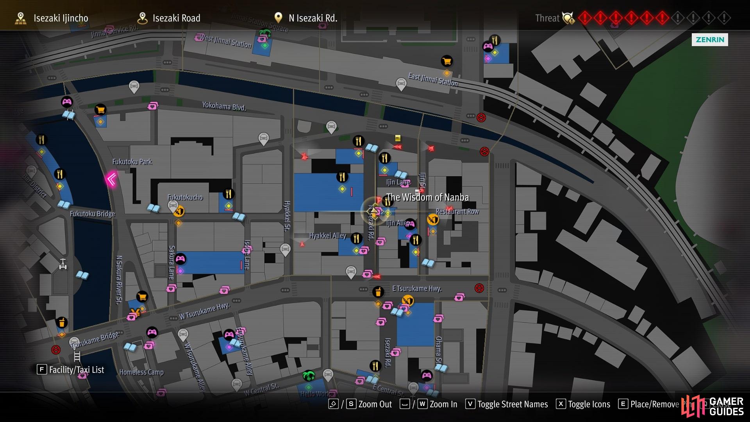Select the orange icon below E Tsurukame Hwy. label
750x422 pixels.
[x=408, y=300]
